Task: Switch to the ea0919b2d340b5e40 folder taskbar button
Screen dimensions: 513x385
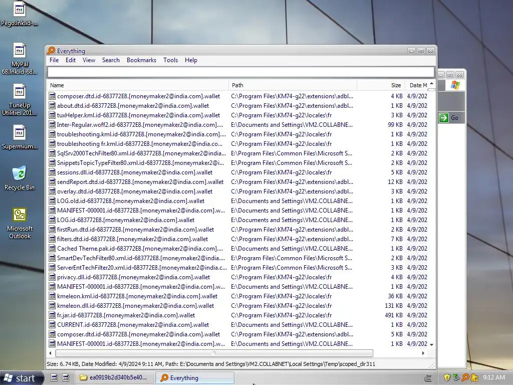Action: [114, 378]
